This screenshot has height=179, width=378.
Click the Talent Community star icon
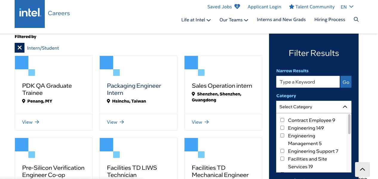point(291,7)
